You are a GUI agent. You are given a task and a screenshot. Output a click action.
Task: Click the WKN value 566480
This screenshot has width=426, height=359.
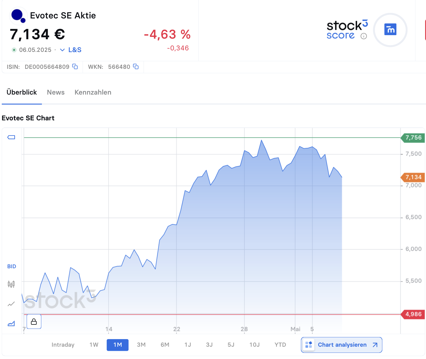[x=119, y=67]
